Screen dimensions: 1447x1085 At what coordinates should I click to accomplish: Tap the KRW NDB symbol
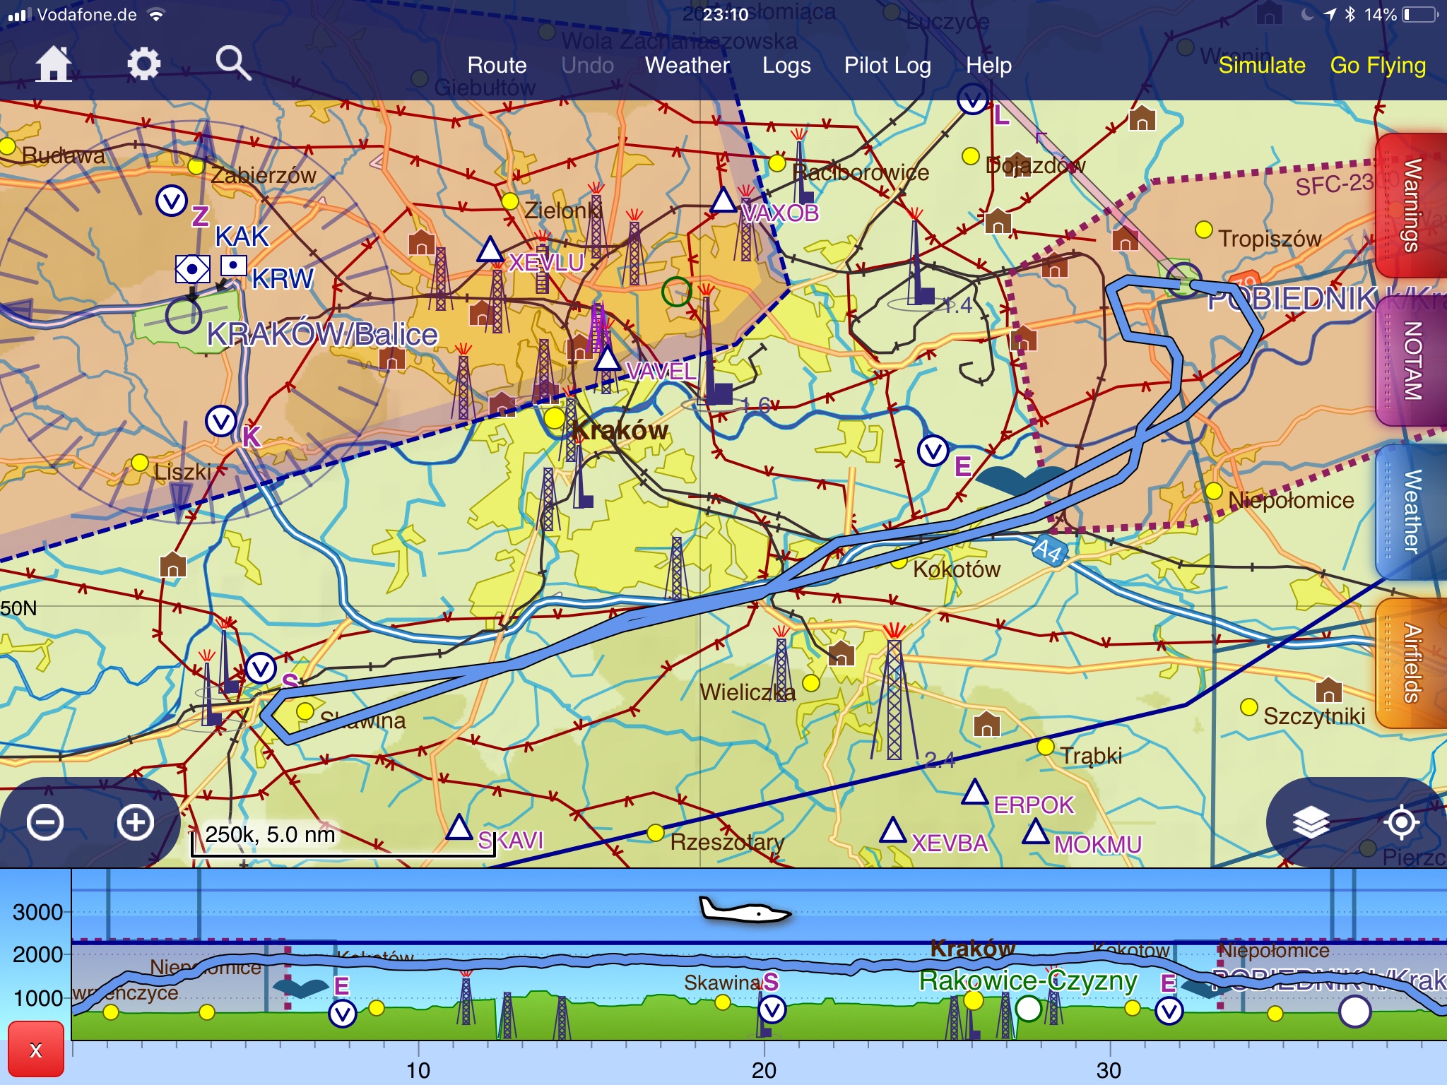(x=233, y=266)
